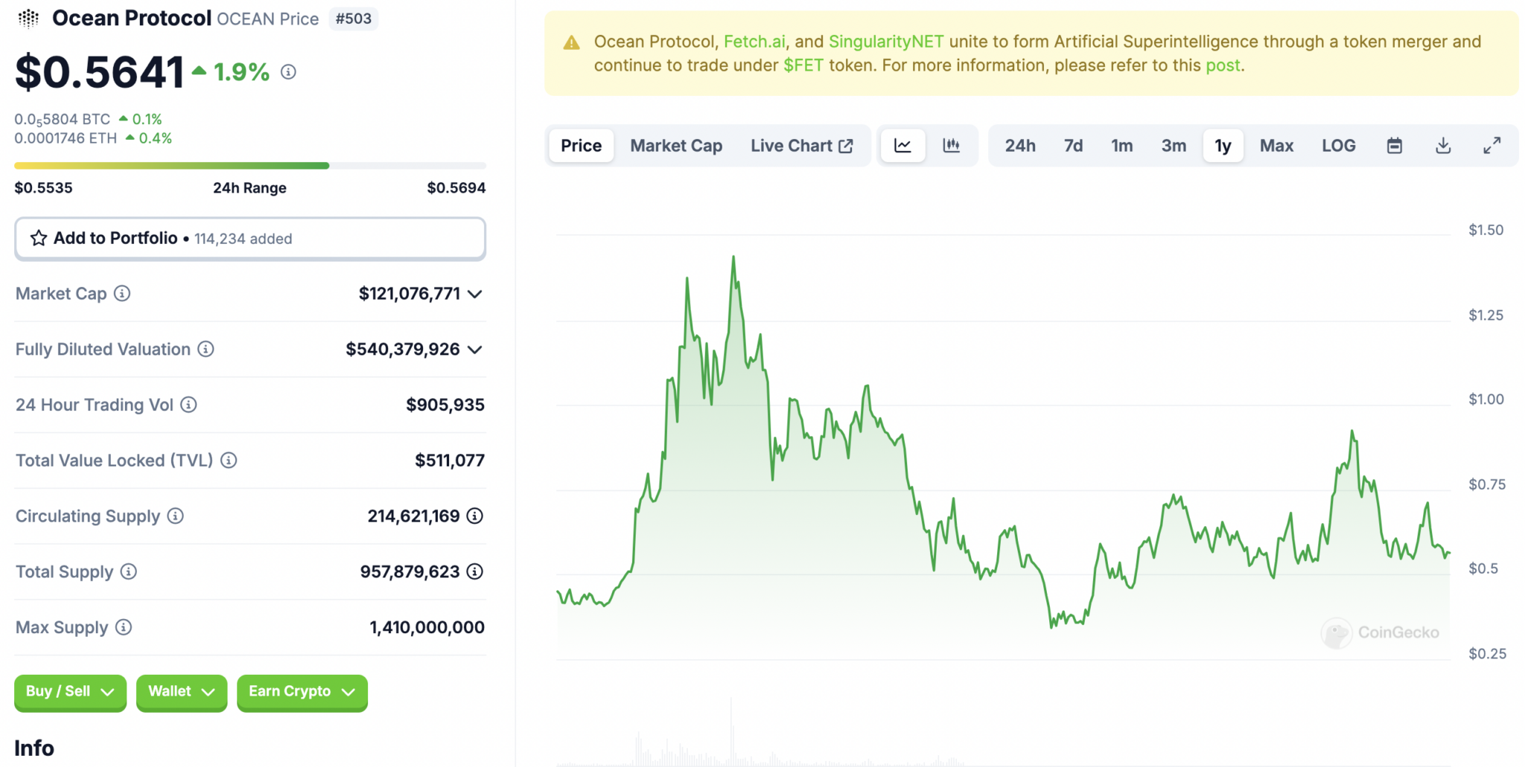Switch to the Market Cap chart tab
The image size is (1525, 767).
pyautogui.click(x=675, y=145)
